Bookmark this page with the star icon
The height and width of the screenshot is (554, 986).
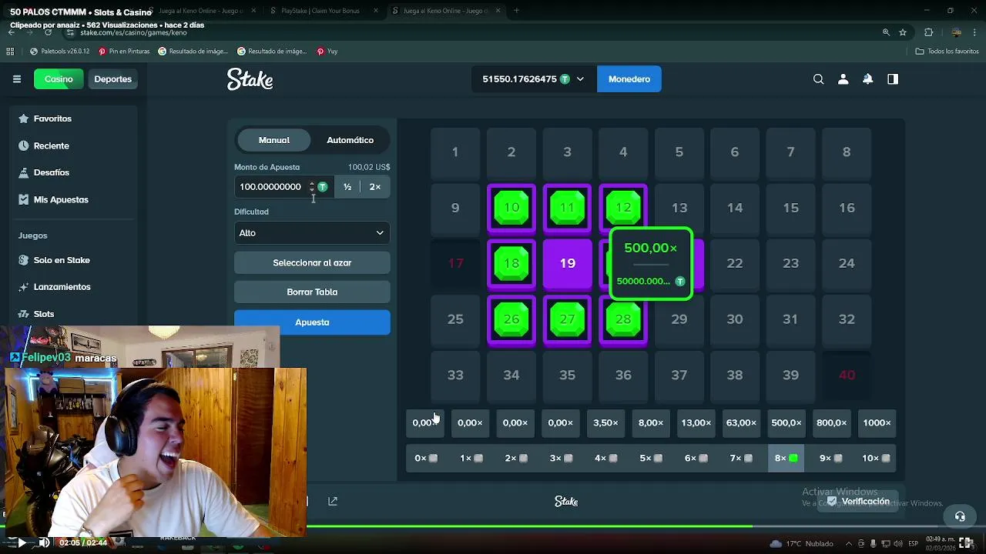(x=903, y=32)
